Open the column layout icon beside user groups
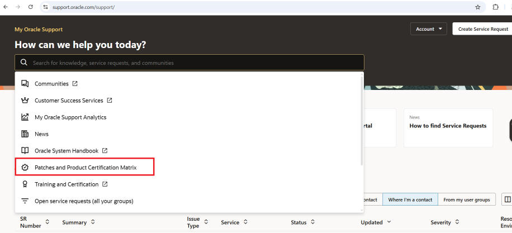512x233 pixels. pyautogui.click(x=508, y=199)
